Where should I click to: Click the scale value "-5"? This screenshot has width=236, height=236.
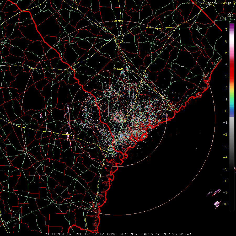225,169
